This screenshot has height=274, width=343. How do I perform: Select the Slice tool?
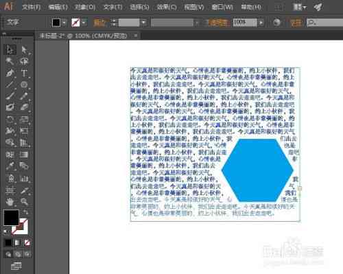[x=24, y=190]
